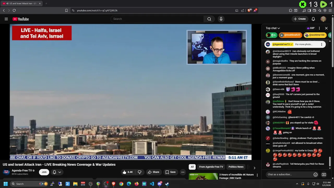
Task: Toggle the Brave sidebar panel
Action: click(x=309, y=10)
